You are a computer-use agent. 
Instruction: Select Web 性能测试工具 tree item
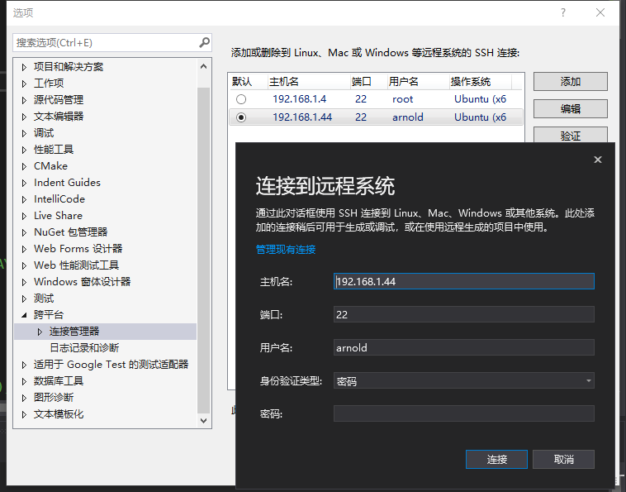pyautogui.click(x=76, y=265)
